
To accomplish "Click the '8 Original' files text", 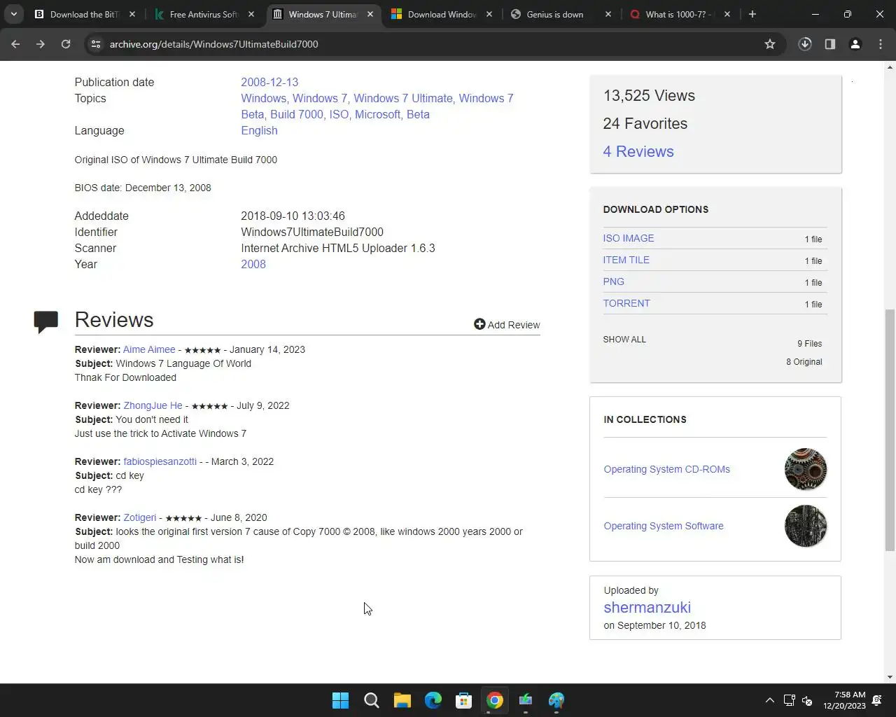I will point(804,362).
